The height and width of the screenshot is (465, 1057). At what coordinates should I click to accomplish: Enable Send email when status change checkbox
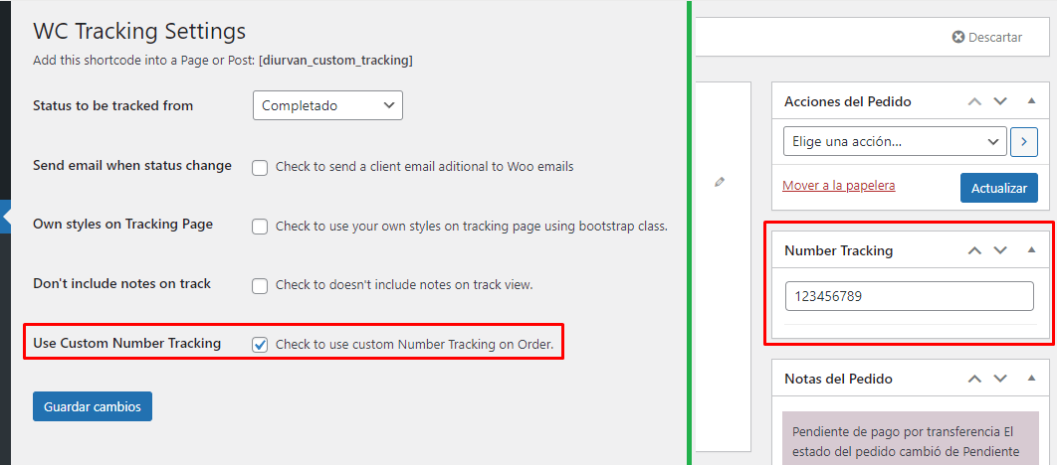click(260, 168)
